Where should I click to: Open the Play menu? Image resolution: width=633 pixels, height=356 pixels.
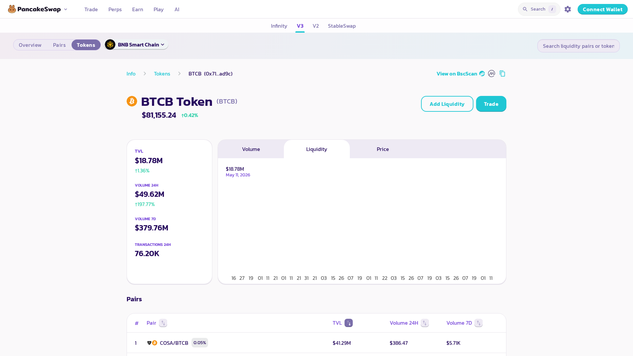pyautogui.click(x=159, y=9)
